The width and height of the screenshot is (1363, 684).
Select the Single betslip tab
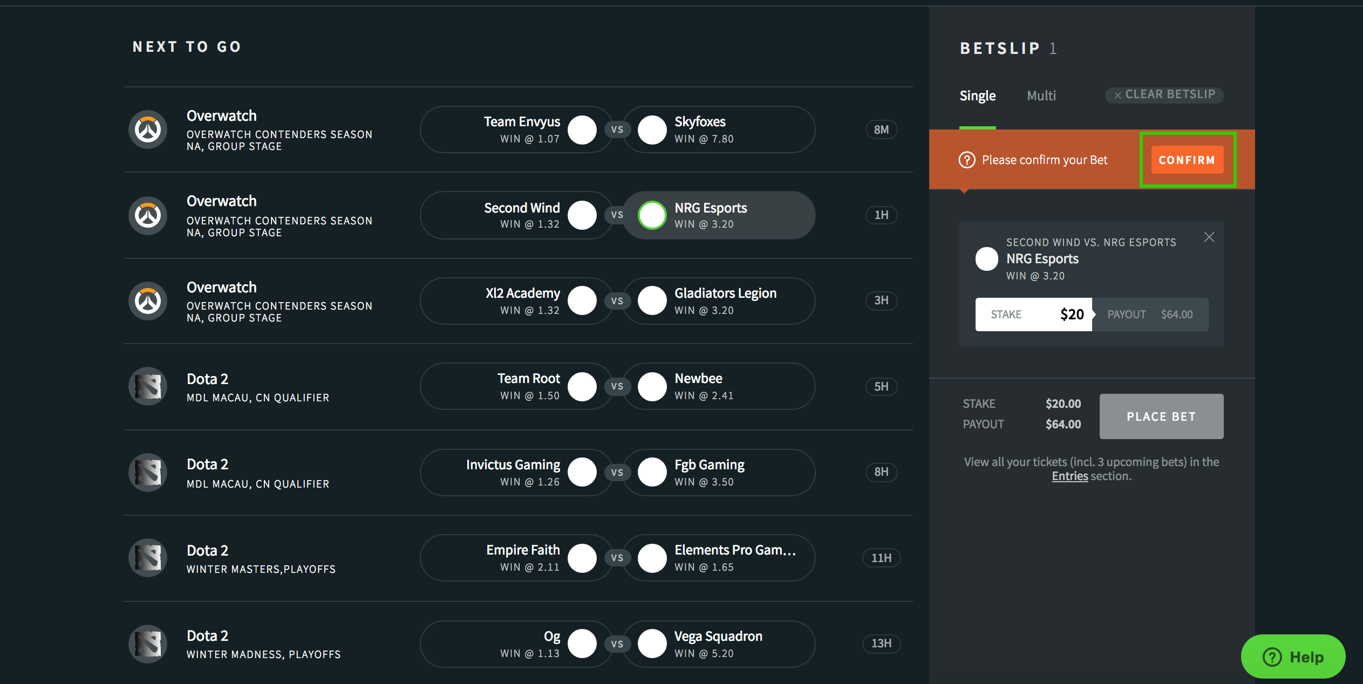coord(977,96)
